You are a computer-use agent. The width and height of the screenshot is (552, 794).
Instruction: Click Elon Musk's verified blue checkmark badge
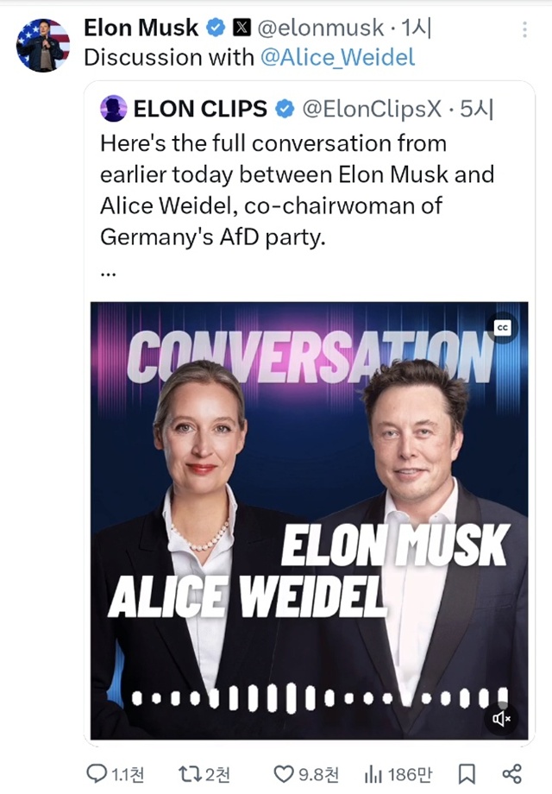[x=213, y=27]
